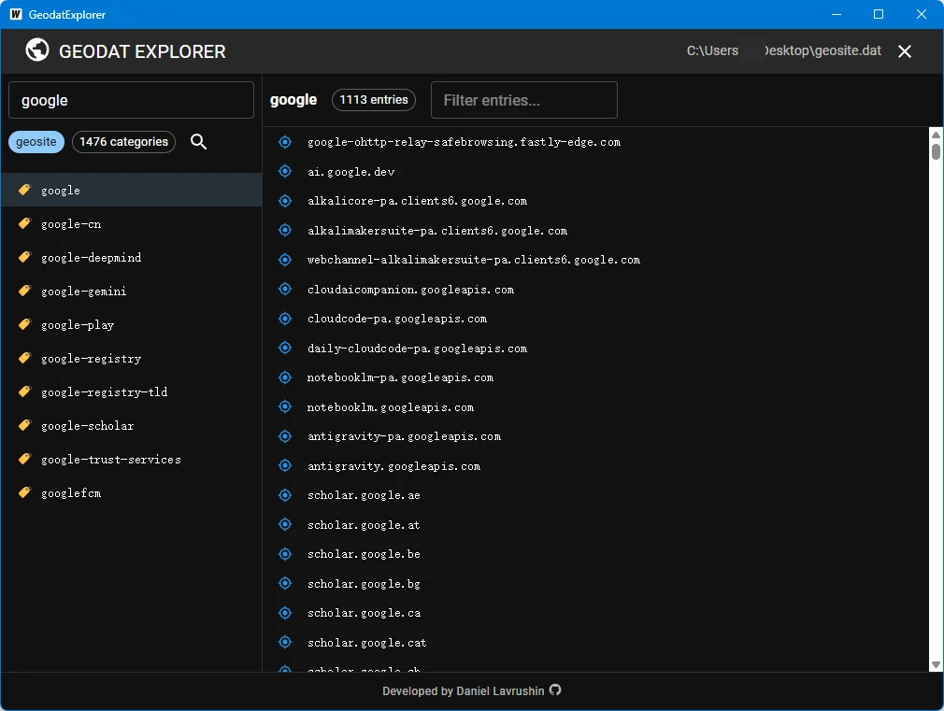
Task: Focus the Filter entries input field
Action: [x=524, y=100]
